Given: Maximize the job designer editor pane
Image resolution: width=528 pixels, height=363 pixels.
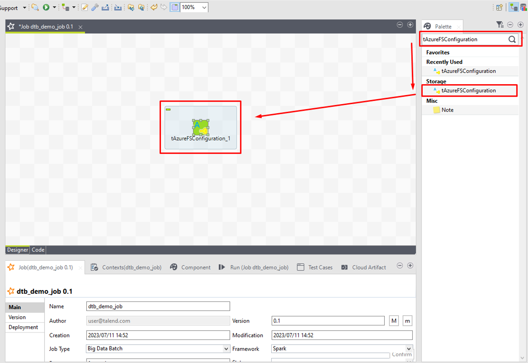Looking at the screenshot, I should point(410,25).
